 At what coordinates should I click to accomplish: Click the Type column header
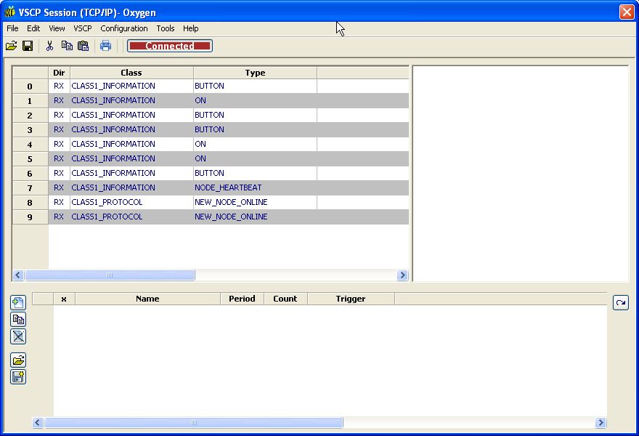255,73
